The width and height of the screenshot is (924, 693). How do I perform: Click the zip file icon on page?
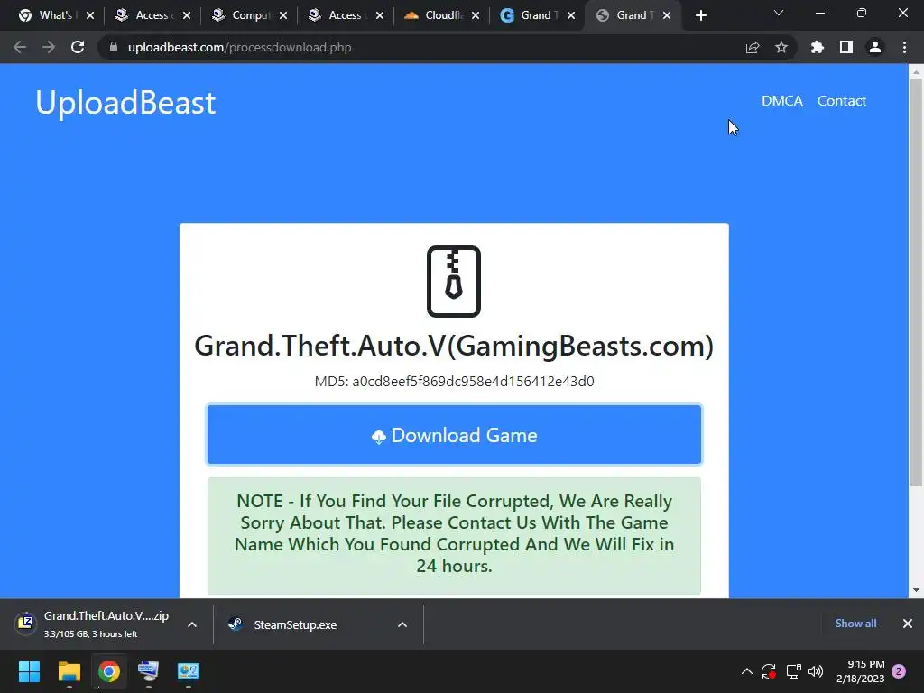point(454,282)
